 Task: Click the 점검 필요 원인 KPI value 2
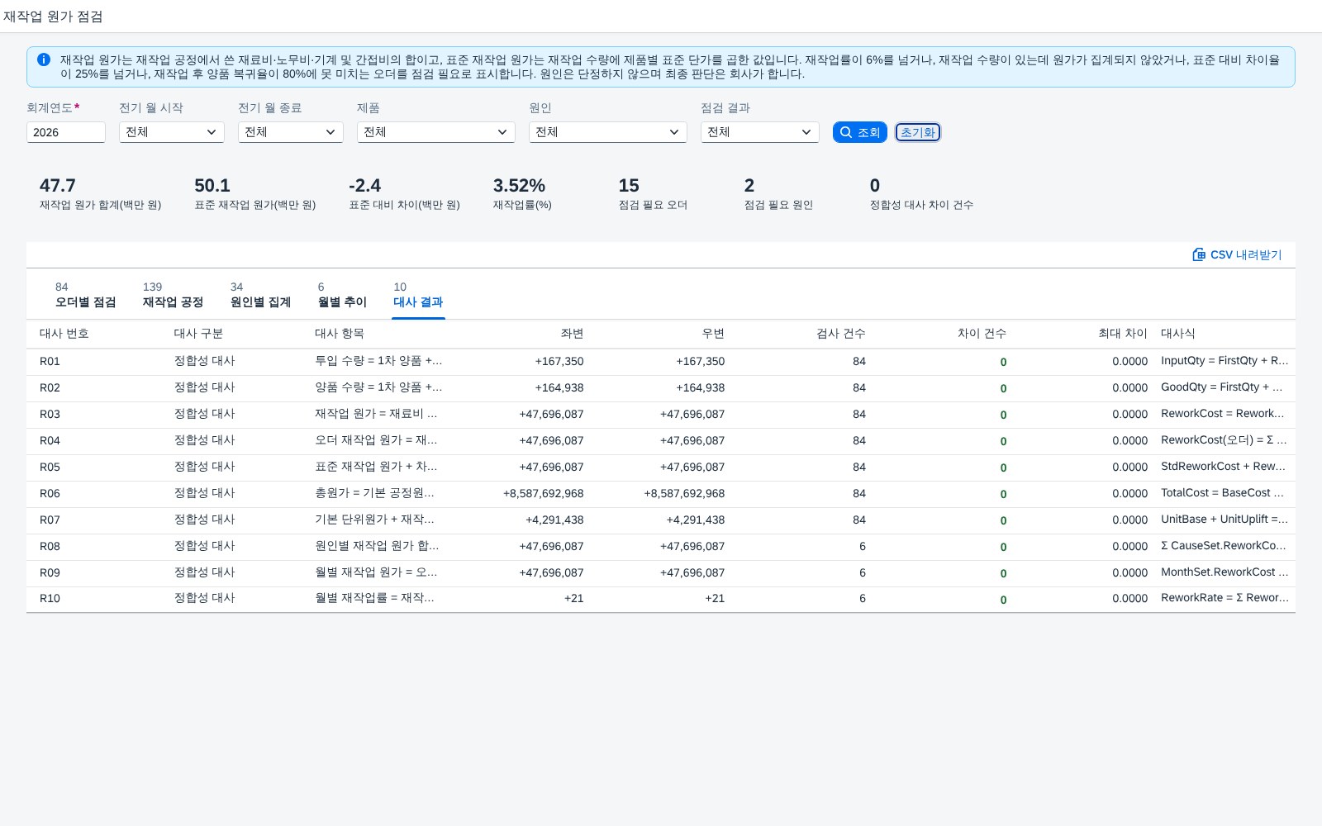coord(749,186)
